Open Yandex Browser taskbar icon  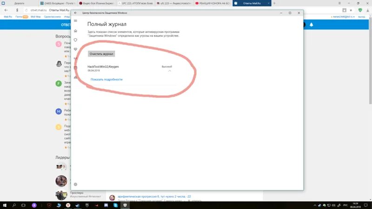pos(68,205)
